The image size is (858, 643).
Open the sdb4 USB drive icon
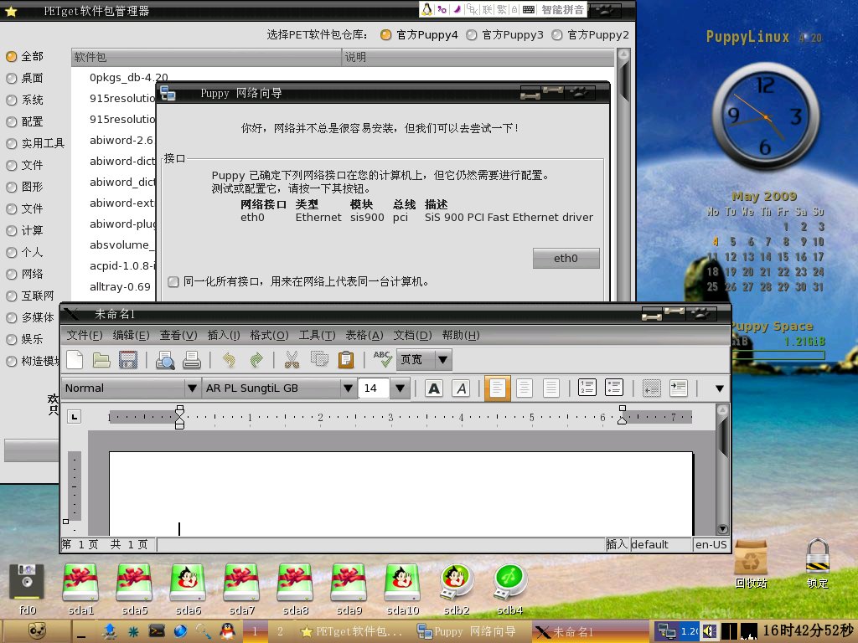510,582
